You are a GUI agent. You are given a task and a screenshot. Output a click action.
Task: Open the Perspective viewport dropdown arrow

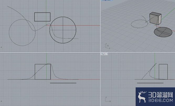click(x=112, y=0)
